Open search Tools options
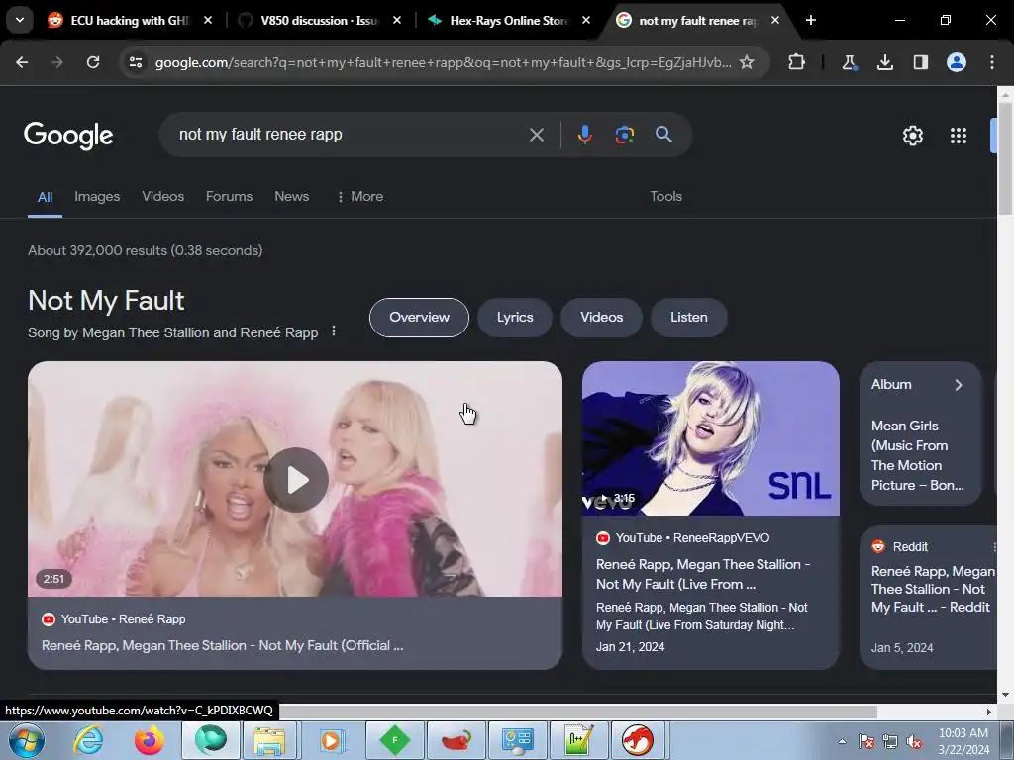 [x=665, y=196]
